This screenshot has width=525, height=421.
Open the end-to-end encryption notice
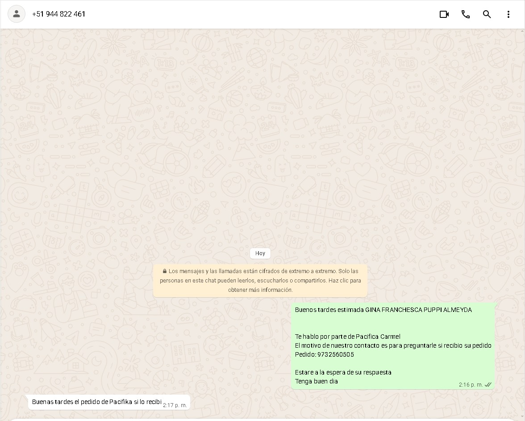pos(260,281)
